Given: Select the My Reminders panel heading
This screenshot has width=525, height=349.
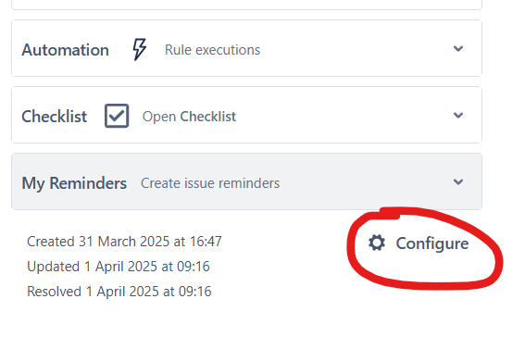Looking at the screenshot, I should 74,183.
